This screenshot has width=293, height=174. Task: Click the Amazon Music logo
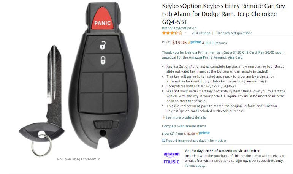tap(171, 158)
